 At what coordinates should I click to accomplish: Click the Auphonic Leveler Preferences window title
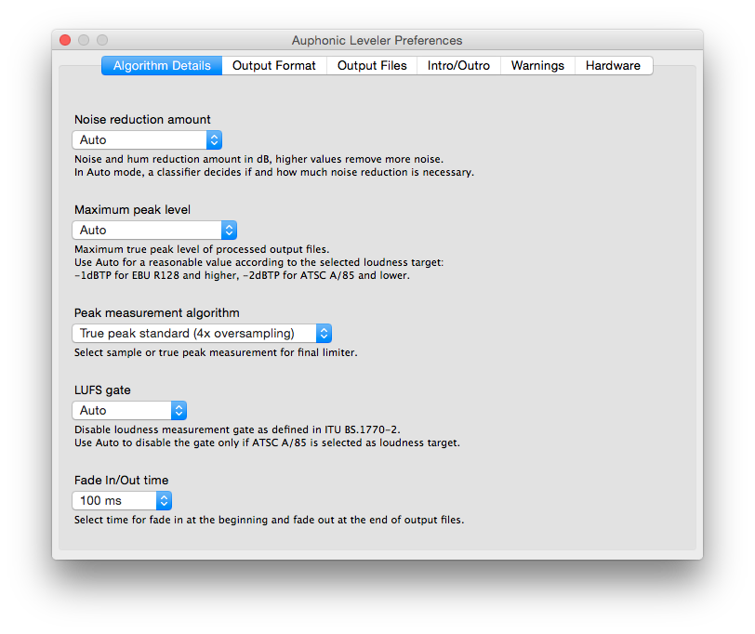(377, 40)
